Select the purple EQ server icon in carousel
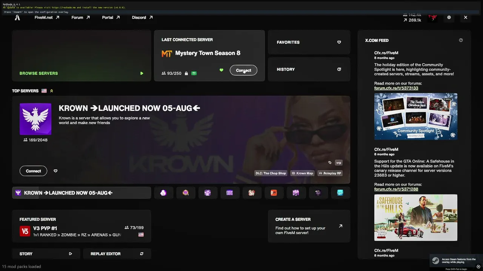Image resolution: width=483 pixels, height=271 pixels. click(x=230, y=193)
